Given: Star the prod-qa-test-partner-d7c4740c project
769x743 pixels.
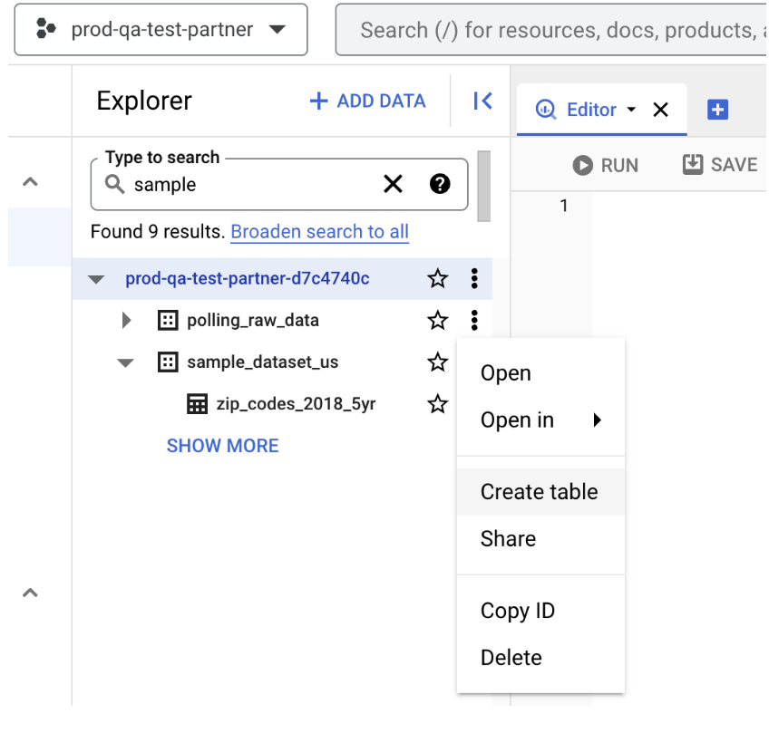Looking at the screenshot, I should pos(438,278).
